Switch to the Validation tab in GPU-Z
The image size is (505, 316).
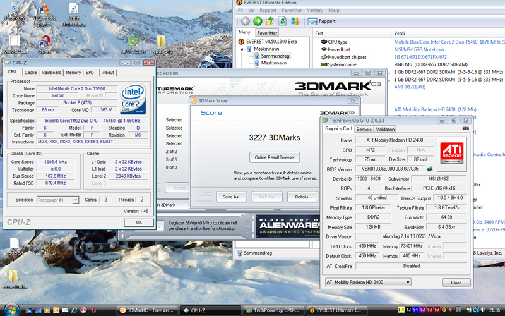(x=385, y=130)
